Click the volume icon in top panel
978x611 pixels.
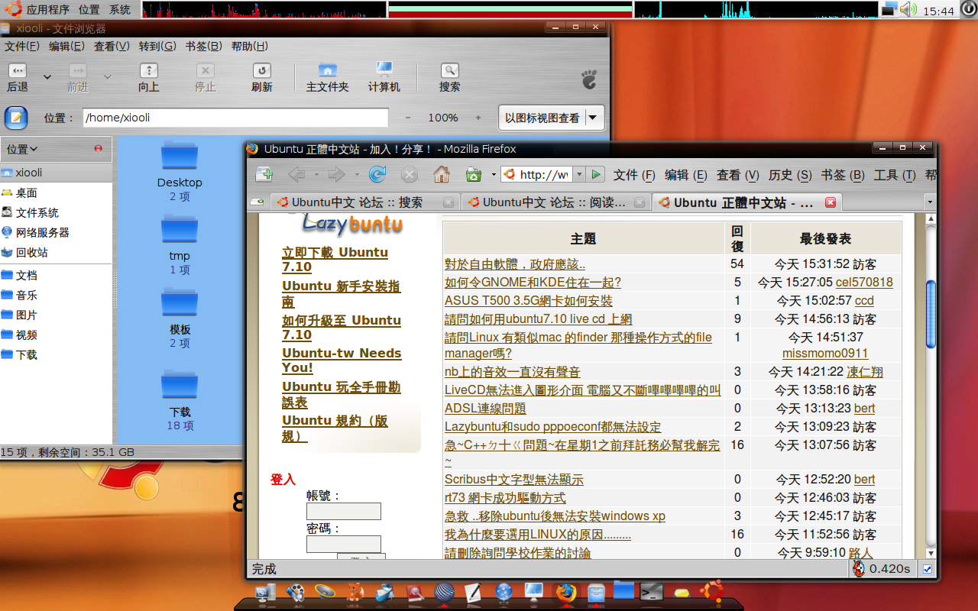(x=908, y=9)
